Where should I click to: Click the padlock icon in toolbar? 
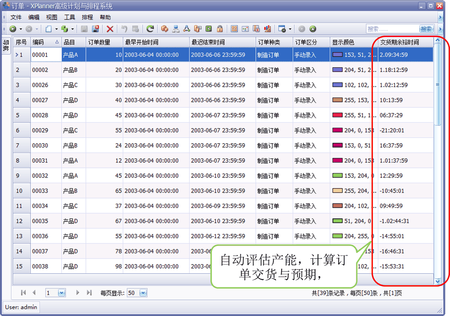click(220, 29)
